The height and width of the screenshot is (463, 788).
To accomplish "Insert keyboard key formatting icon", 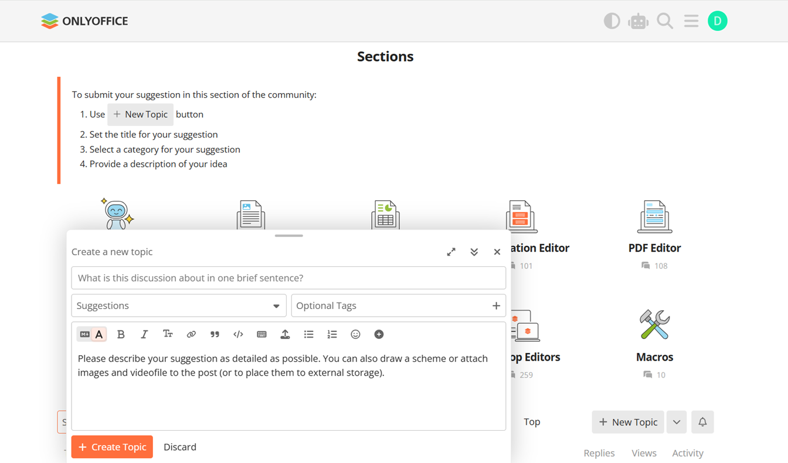I will pos(261,334).
